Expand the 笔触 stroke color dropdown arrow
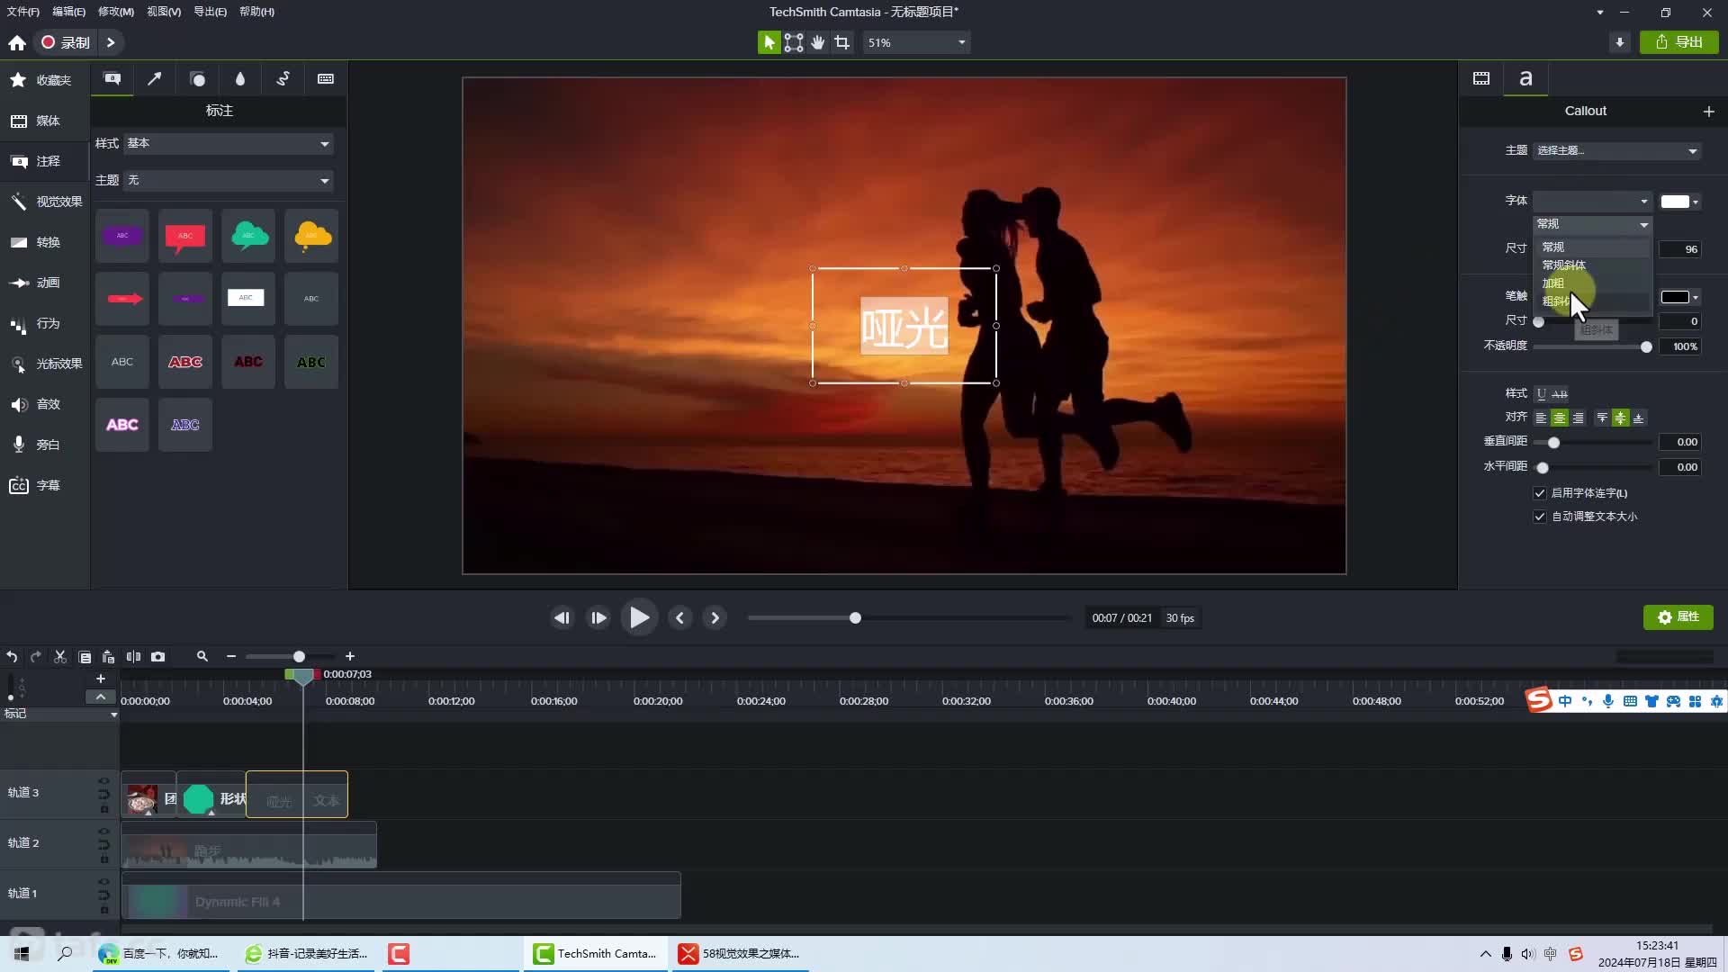 pyautogui.click(x=1696, y=297)
